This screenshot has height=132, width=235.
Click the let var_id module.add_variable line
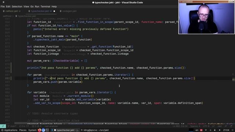click(x=72, y=99)
